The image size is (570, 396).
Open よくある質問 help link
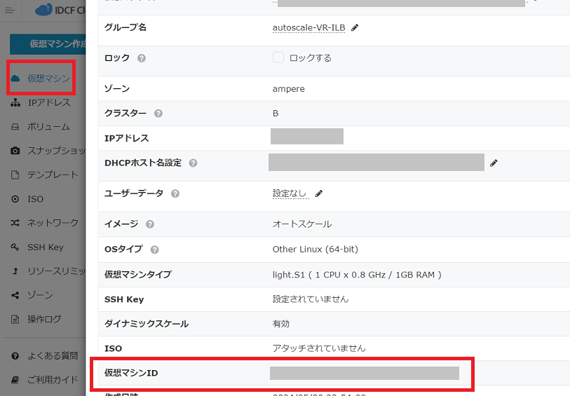click(52, 356)
